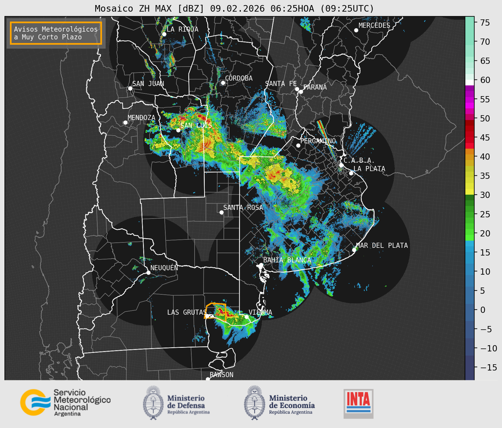Click the yellow 30 dBZ colorbar band
Image resolution: width=502 pixels, height=428 pixels.
coord(470,192)
